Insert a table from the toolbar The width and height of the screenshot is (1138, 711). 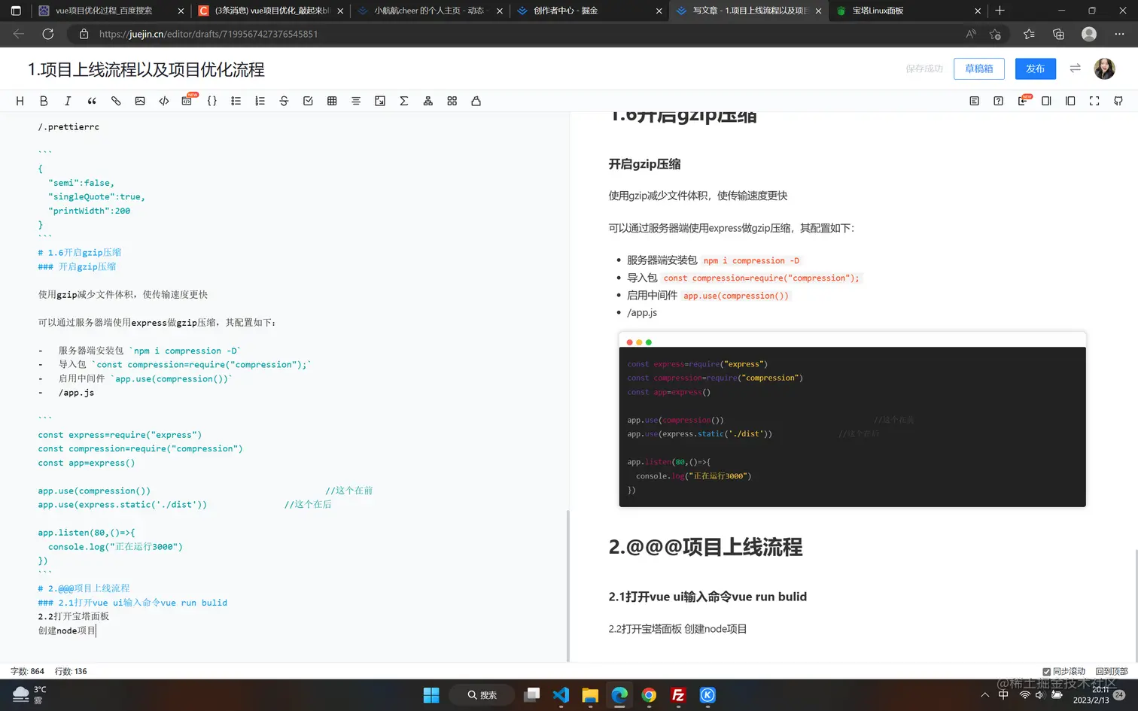[332, 101]
